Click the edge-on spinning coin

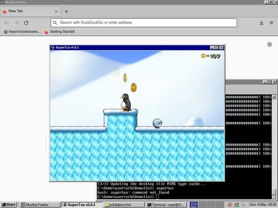125,78
